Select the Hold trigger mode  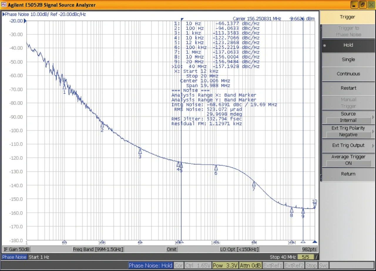348,45
